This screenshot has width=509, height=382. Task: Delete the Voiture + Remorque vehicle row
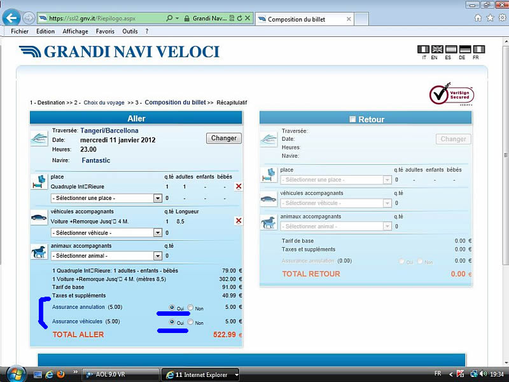pyautogui.click(x=239, y=221)
